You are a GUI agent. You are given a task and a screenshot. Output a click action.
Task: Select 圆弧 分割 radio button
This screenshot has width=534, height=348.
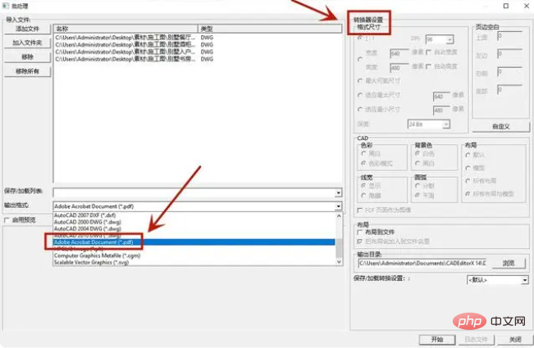pyautogui.click(x=418, y=186)
